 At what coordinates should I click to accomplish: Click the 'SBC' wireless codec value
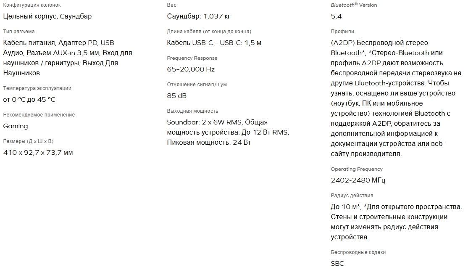337,263
